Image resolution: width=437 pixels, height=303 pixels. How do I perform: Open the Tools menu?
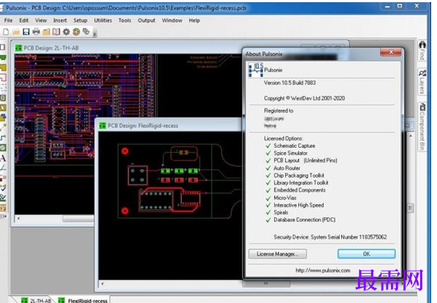point(124,20)
